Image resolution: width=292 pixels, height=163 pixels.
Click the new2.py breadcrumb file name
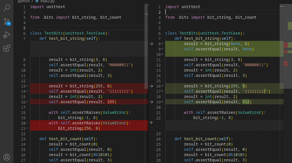coord(47,1)
